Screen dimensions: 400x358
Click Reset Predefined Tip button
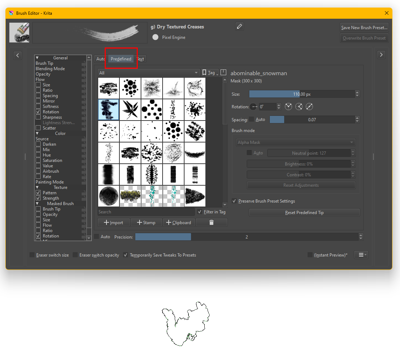[304, 213]
